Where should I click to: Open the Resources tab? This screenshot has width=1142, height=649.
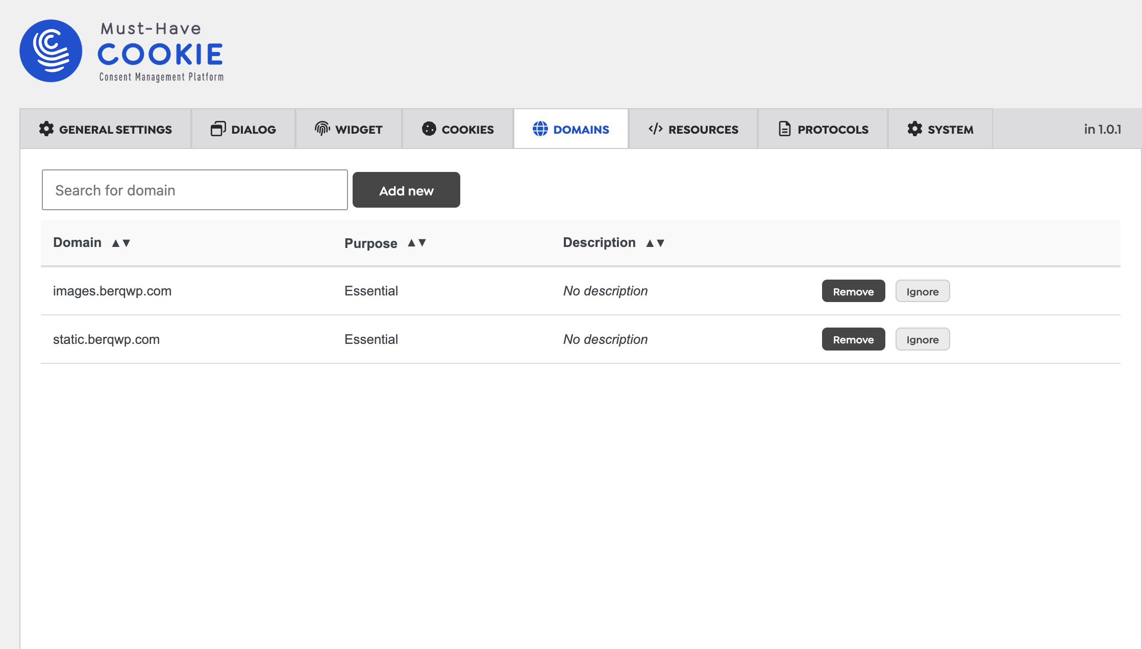[693, 129]
